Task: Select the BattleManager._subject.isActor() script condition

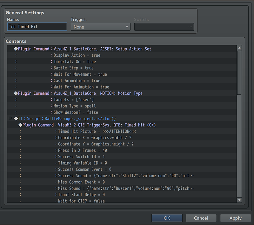Action: [x=80, y=119]
